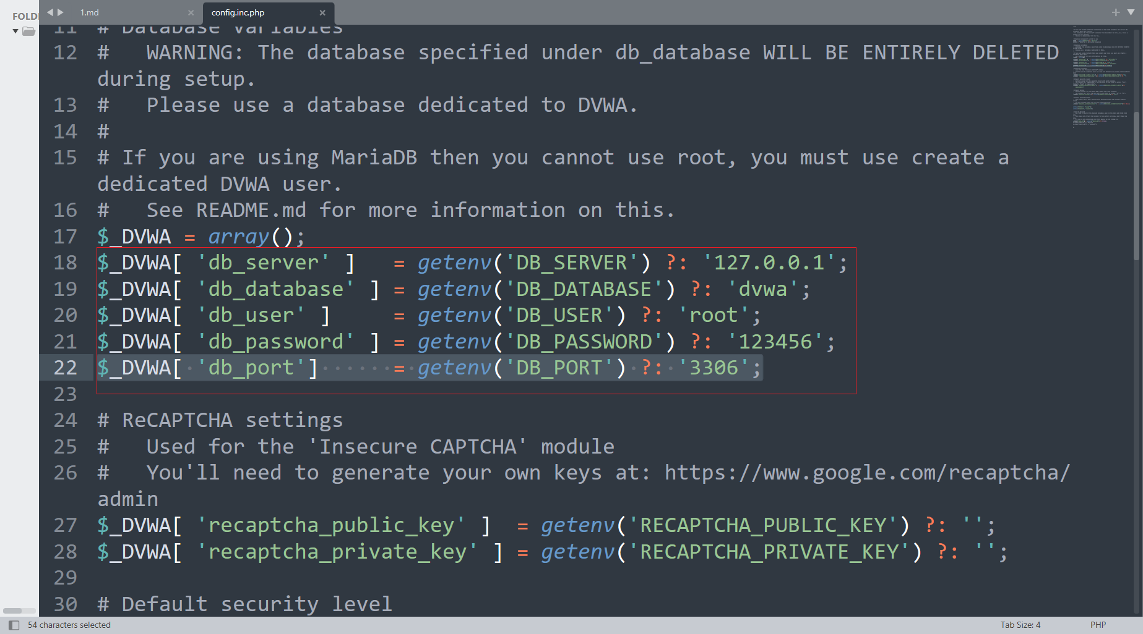1143x634 pixels.
Task: Click line number 22 in gutter
Action: [x=66, y=368]
